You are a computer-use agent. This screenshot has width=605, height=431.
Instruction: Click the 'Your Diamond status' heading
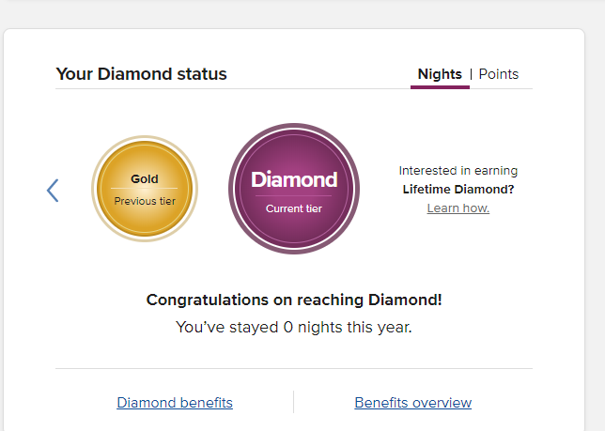pos(141,74)
